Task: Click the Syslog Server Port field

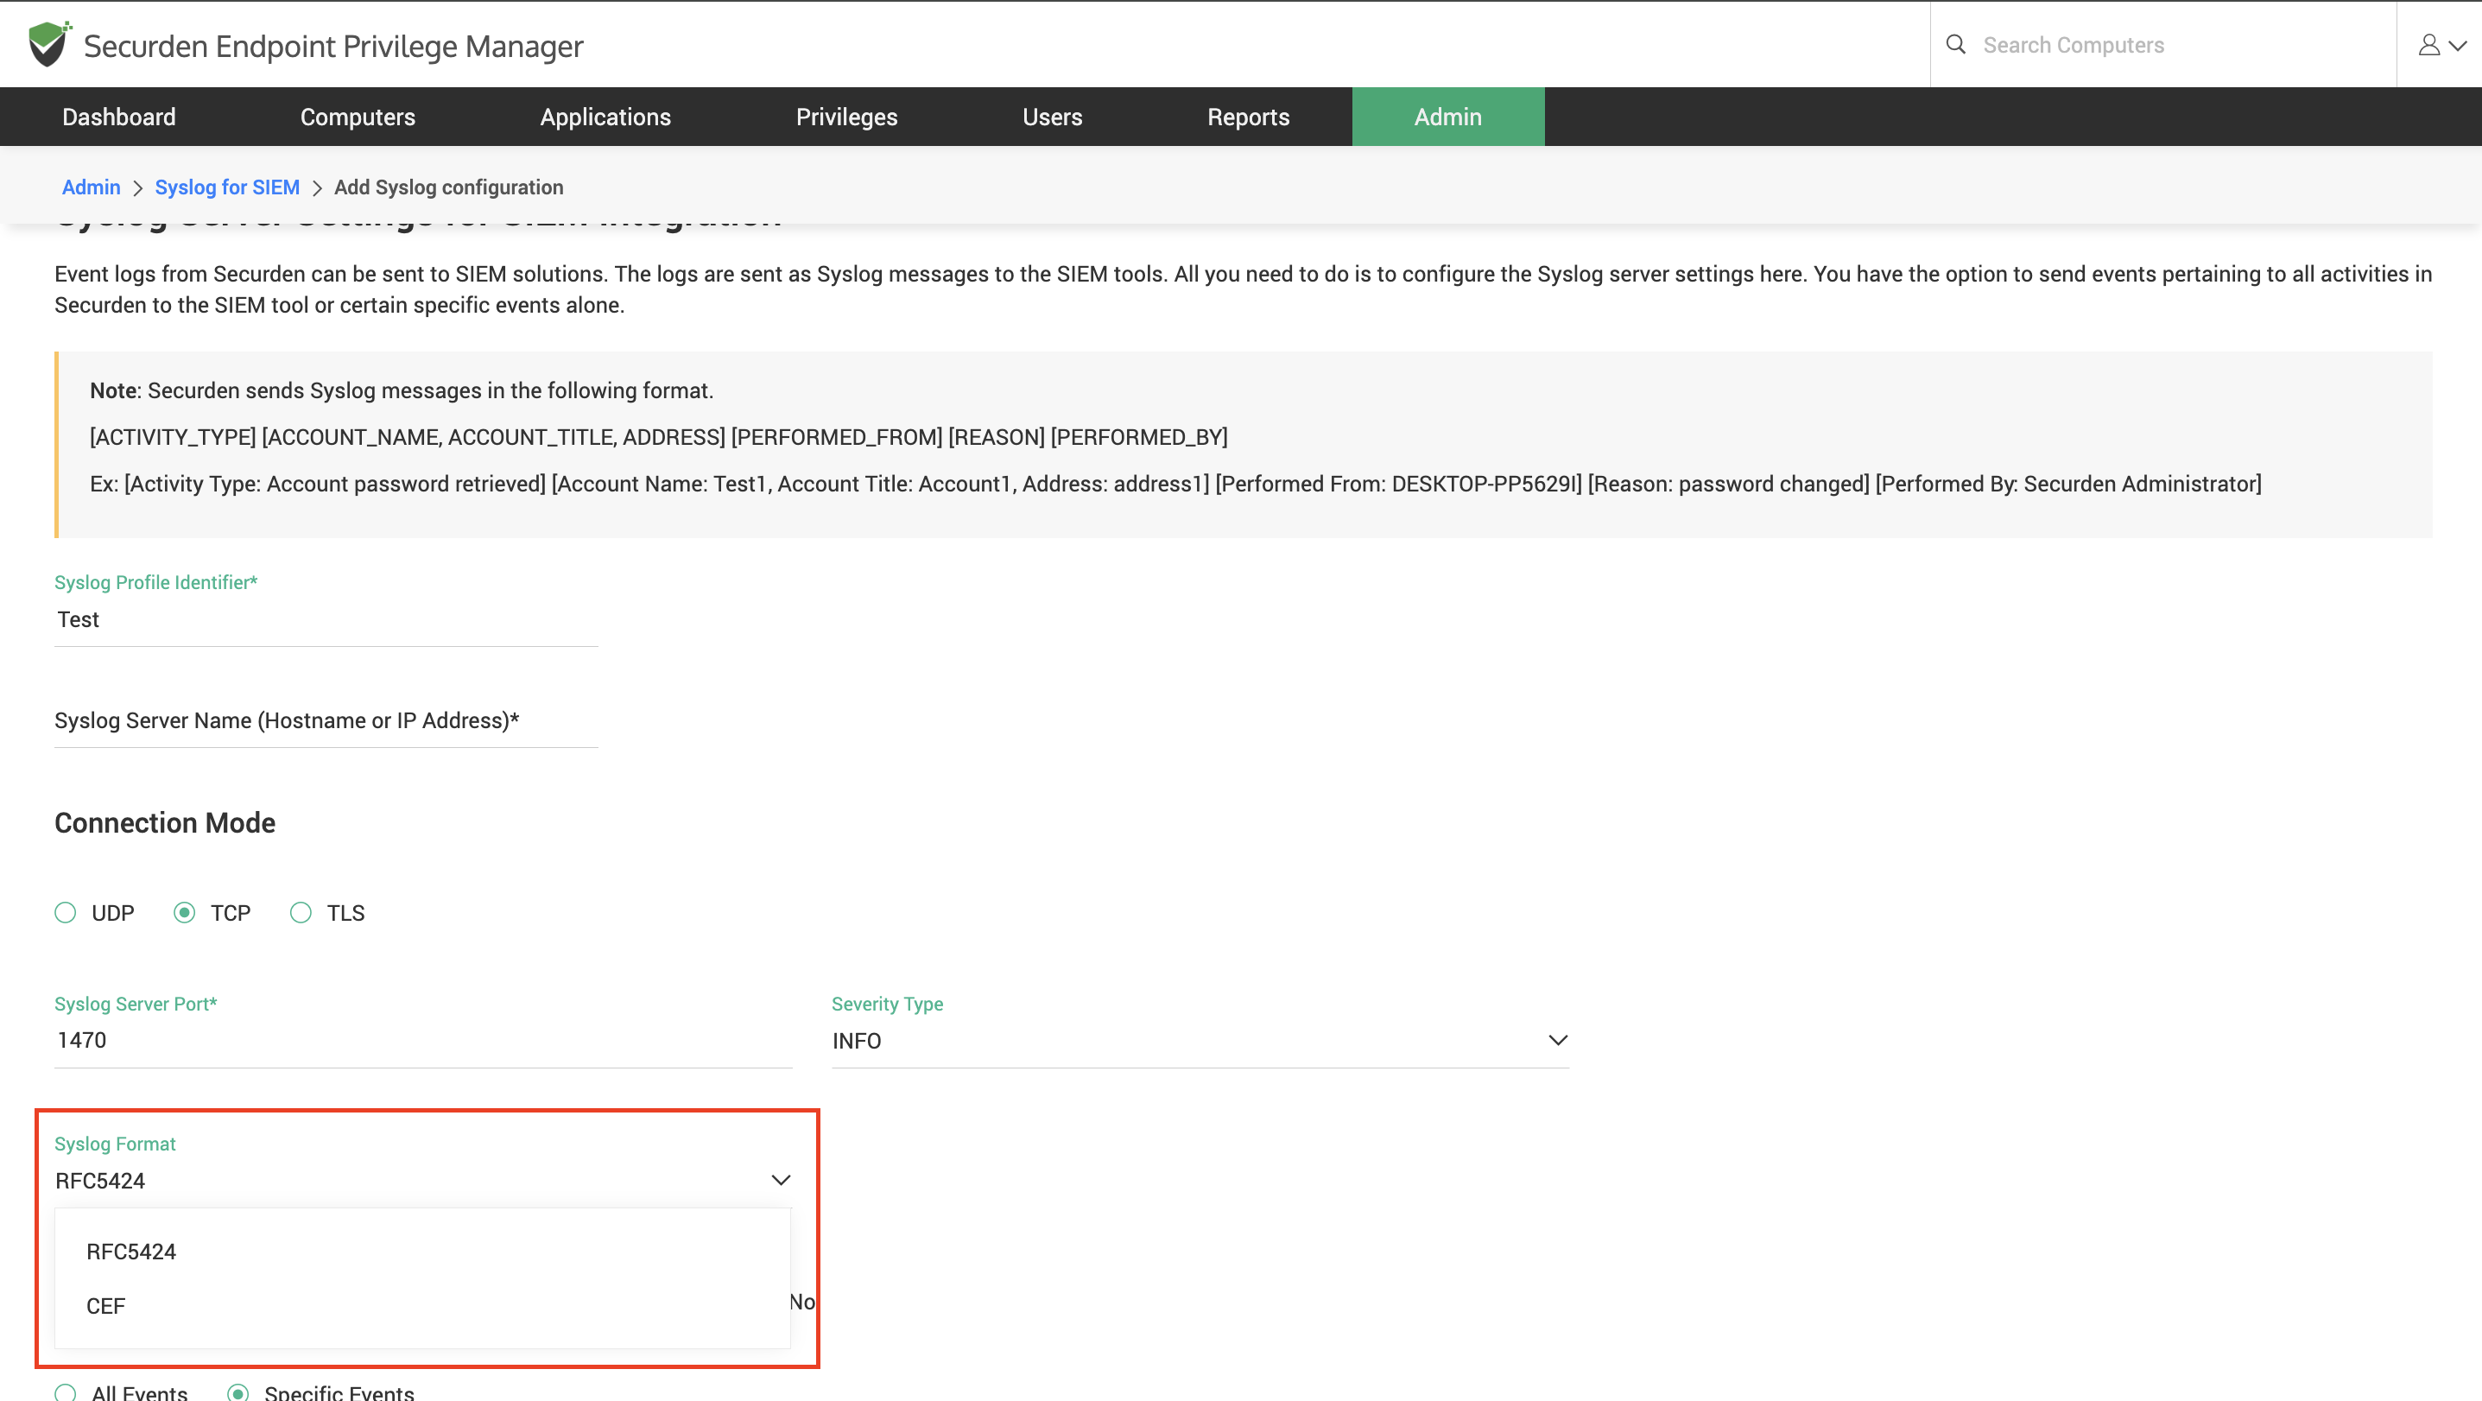Action: pos(423,1041)
